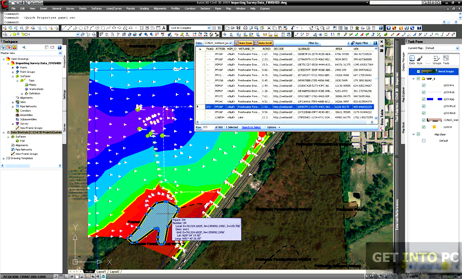Select the Polygon drawing tool
Image resolution: width=462 pixels, height=279 pixels.
80,28
